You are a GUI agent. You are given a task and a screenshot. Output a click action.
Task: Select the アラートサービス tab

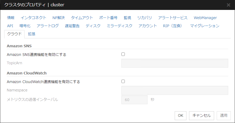pos(173,18)
